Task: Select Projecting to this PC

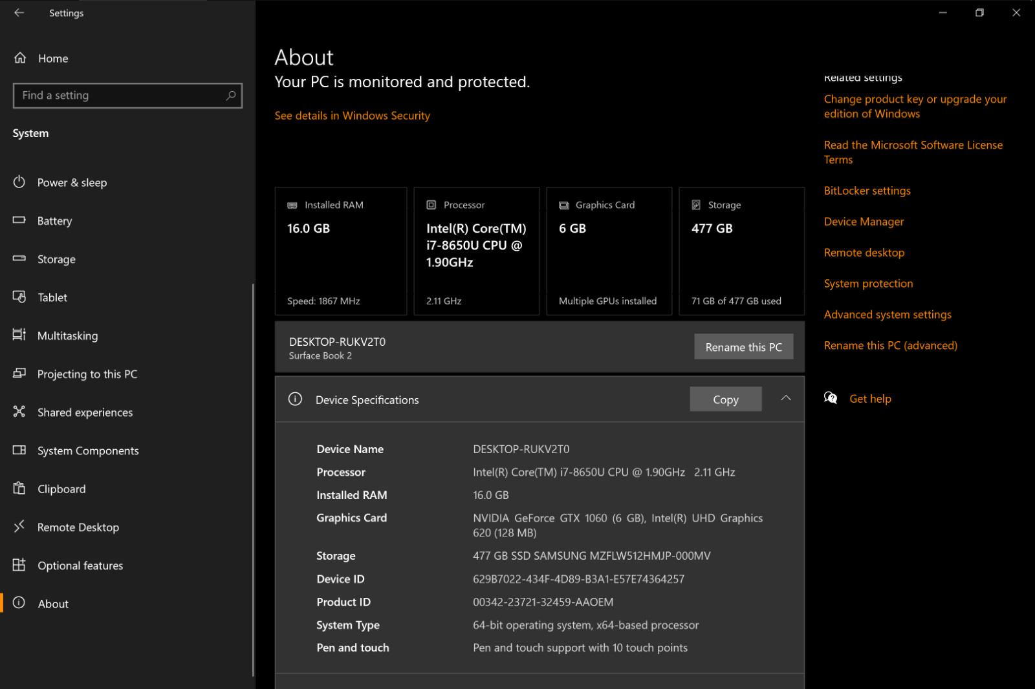Action: coord(87,374)
